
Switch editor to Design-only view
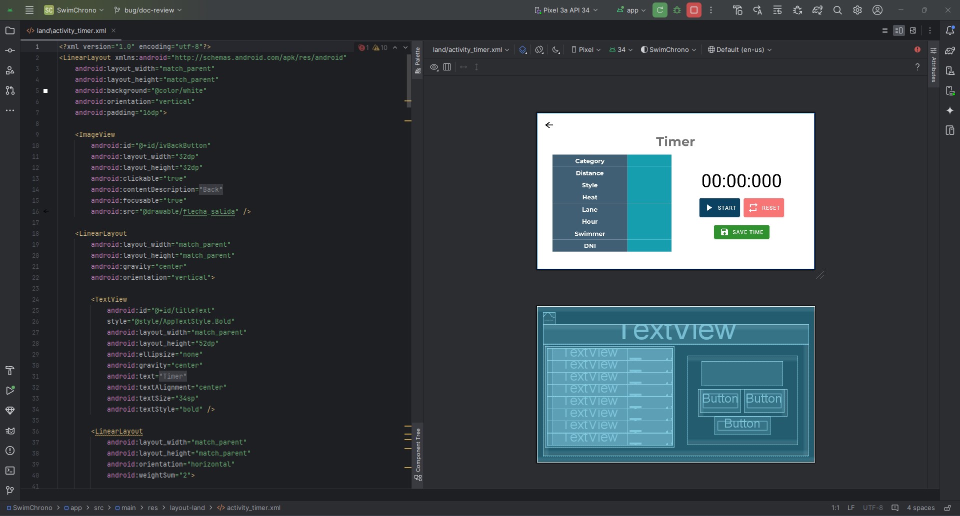pos(913,30)
